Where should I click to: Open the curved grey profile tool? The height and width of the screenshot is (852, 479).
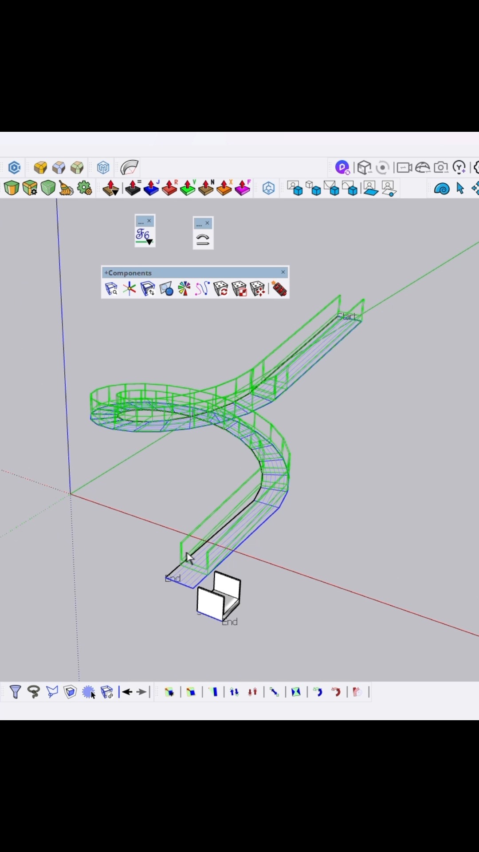(x=129, y=168)
